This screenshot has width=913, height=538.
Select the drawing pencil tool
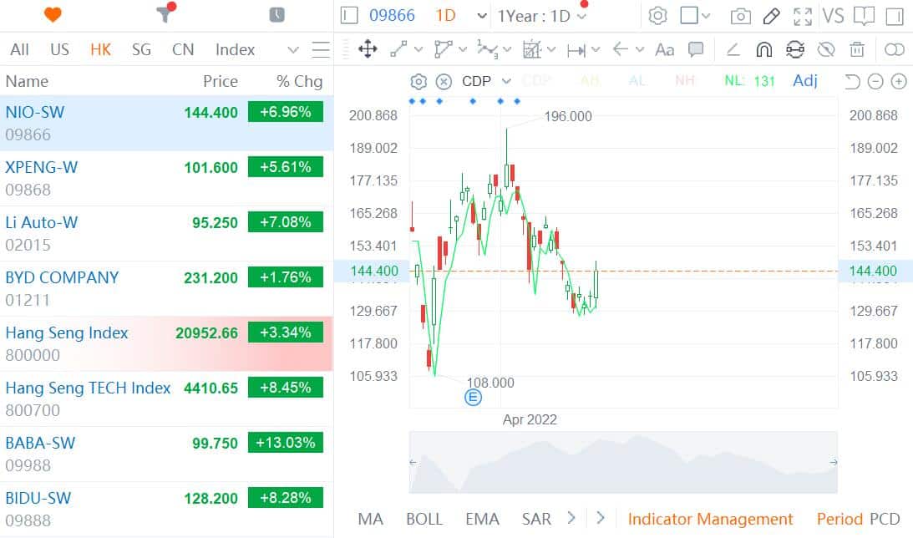(770, 15)
